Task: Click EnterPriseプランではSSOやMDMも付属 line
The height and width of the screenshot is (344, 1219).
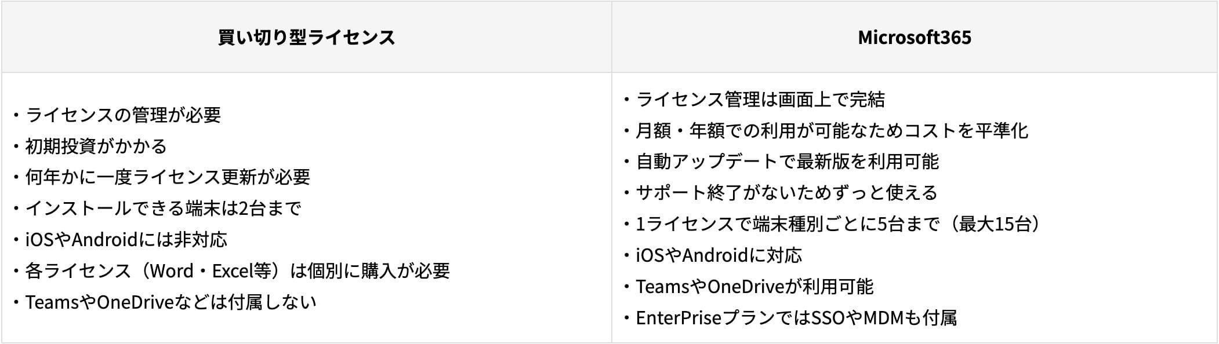Action: (x=796, y=318)
